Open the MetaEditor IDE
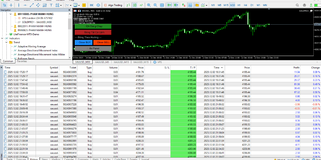 click(92, 5)
